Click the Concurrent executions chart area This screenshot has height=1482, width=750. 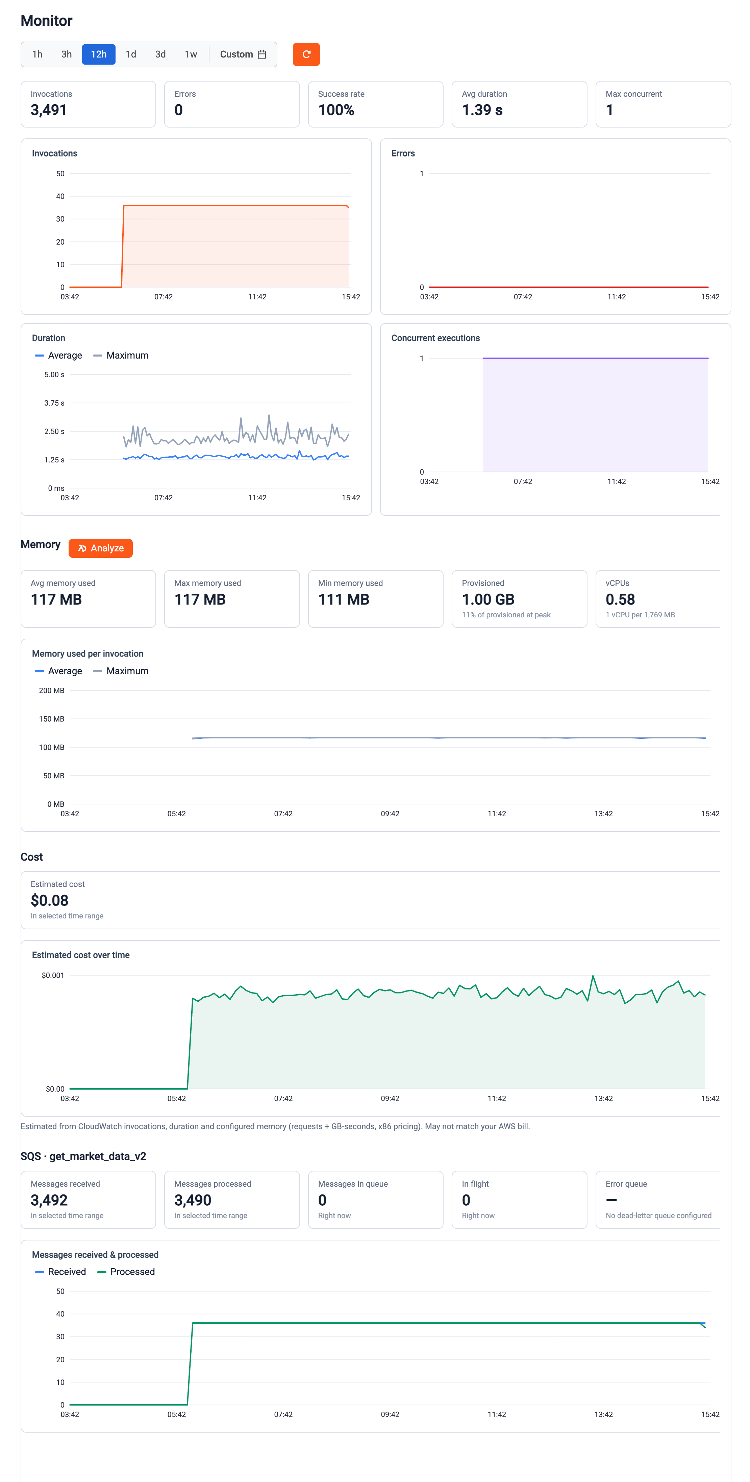(570, 415)
